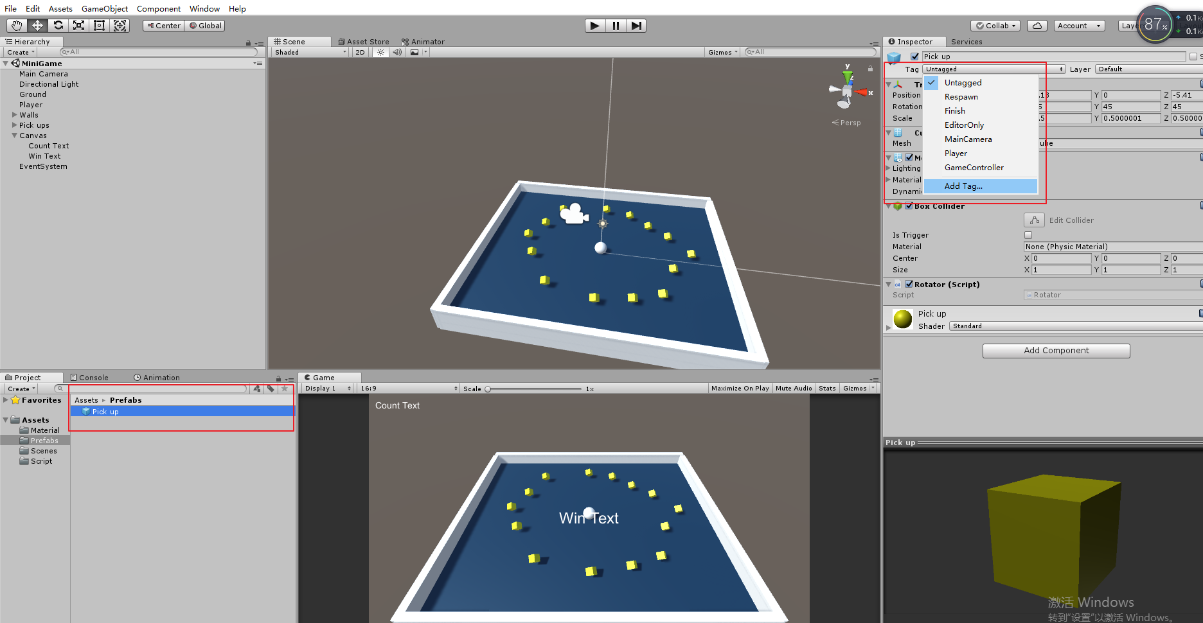This screenshot has width=1203, height=623.
Task: Click the cloud services icon
Action: click(1037, 26)
